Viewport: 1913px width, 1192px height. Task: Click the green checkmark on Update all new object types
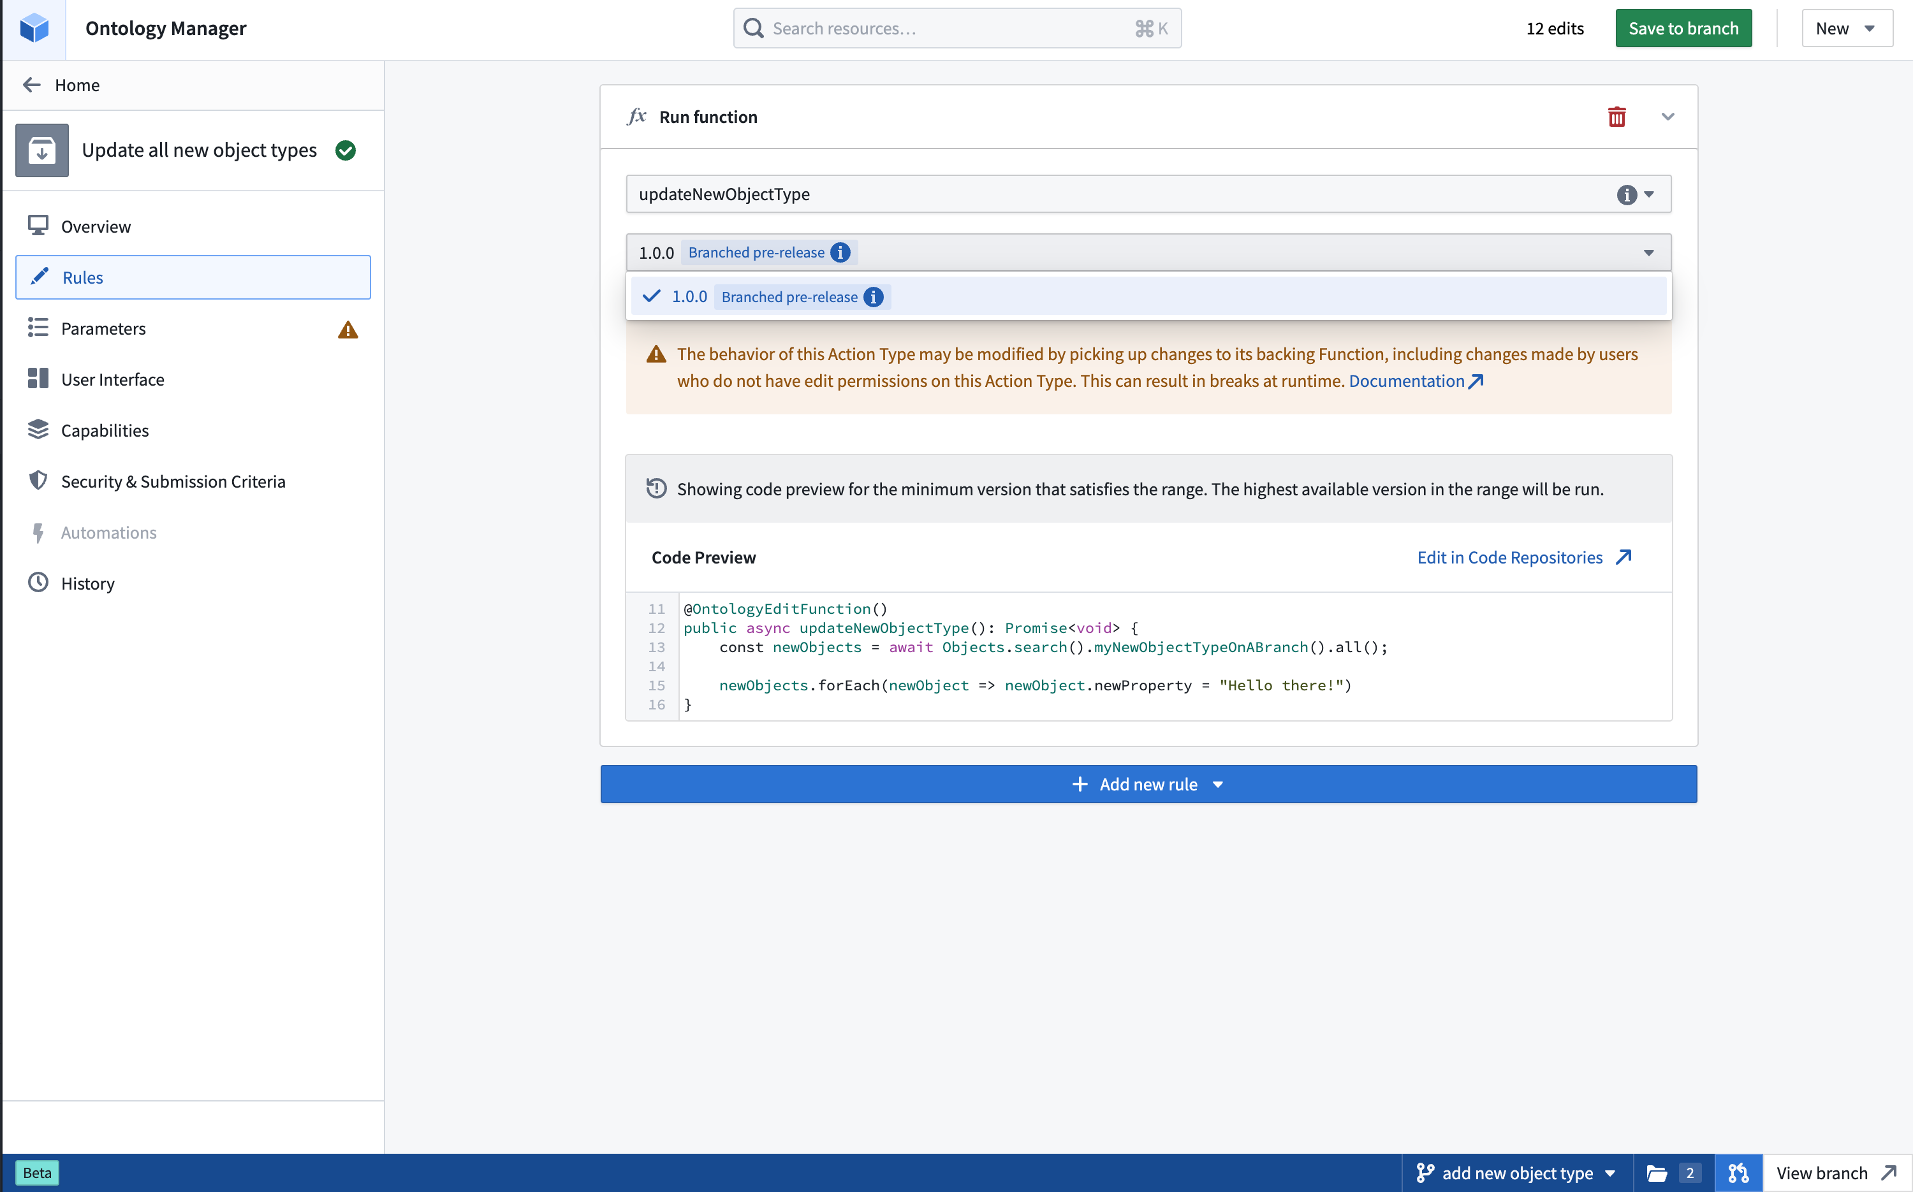point(346,150)
